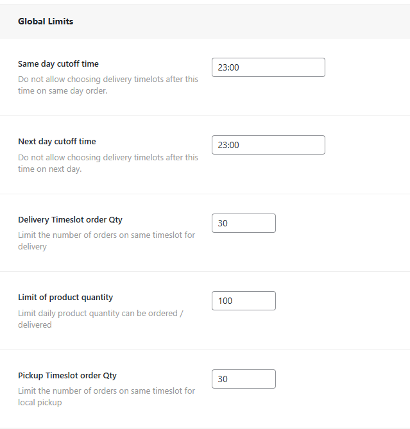This screenshot has width=410, height=429.
Task: Click the Next day cutoff time label
Action: click(57, 141)
